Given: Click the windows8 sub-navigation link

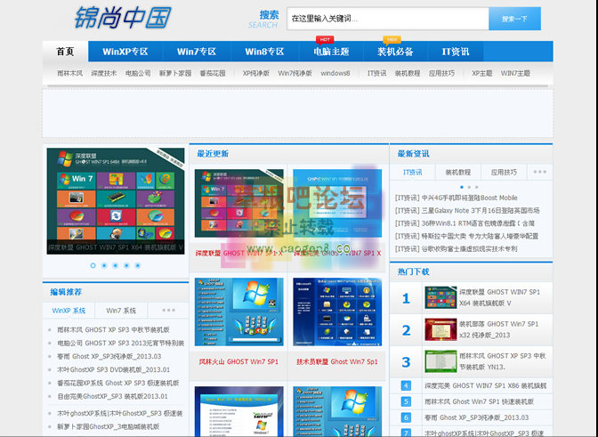Looking at the screenshot, I should [x=335, y=73].
